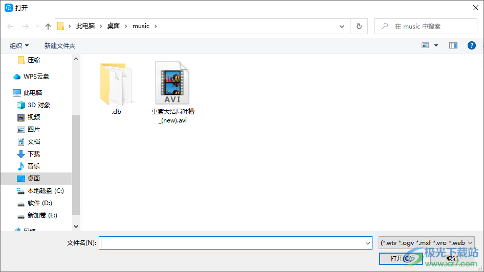Click the Up directory arrow icon

click(x=48, y=26)
